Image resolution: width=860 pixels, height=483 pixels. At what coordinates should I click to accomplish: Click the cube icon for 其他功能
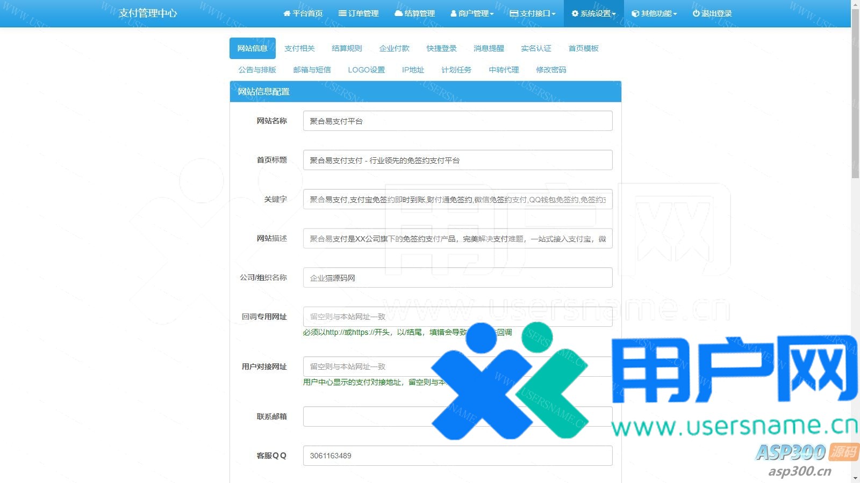click(x=635, y=13)
